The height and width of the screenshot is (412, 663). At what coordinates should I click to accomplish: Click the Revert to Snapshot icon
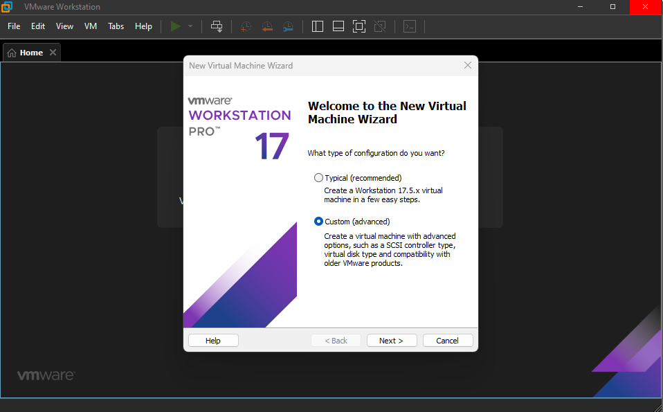pyautogui.click(x=267, y=26)
